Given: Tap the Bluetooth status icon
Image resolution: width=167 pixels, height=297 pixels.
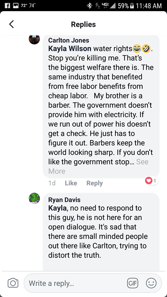Looking at the screenshot, I should point(88,6).
